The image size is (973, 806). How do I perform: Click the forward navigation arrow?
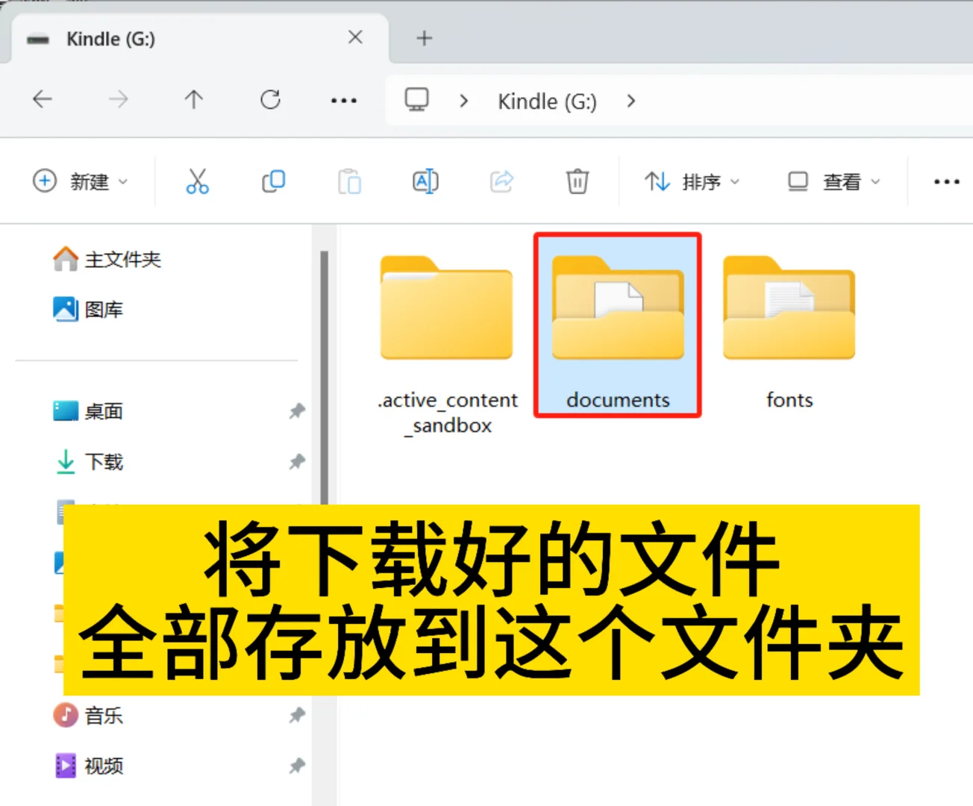(x=118, y=99)
